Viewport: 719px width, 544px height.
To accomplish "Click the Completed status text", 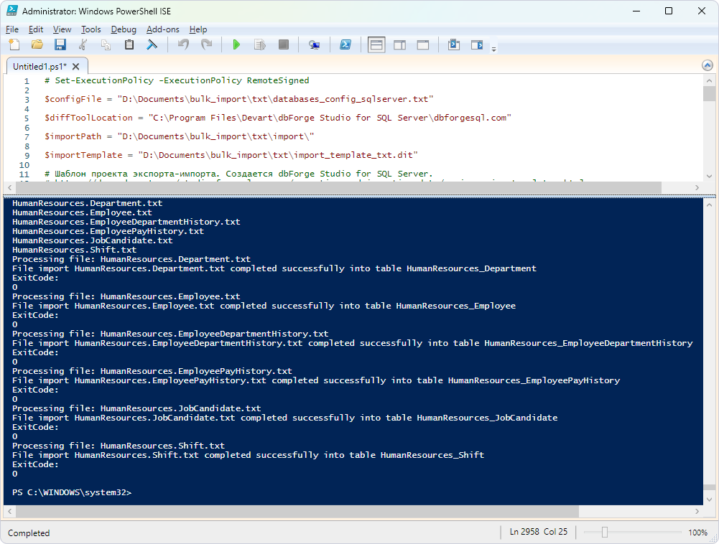I will (29, 533).
